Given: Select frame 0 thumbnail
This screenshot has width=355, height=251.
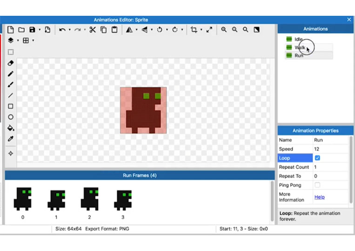Looking at the screenshot, I should point(23,199).
